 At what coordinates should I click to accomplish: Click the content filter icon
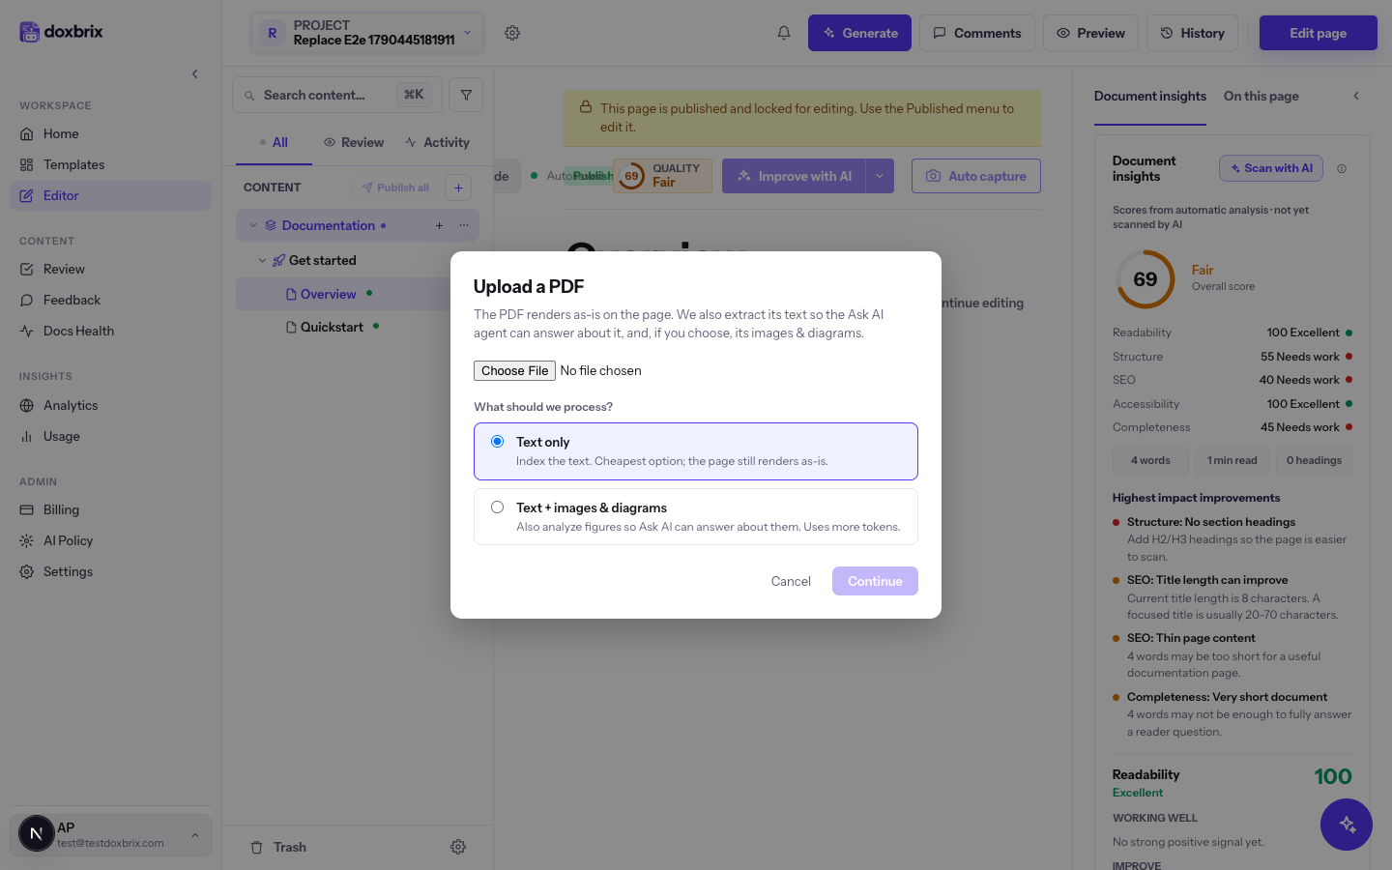click(x=466, y=95)
